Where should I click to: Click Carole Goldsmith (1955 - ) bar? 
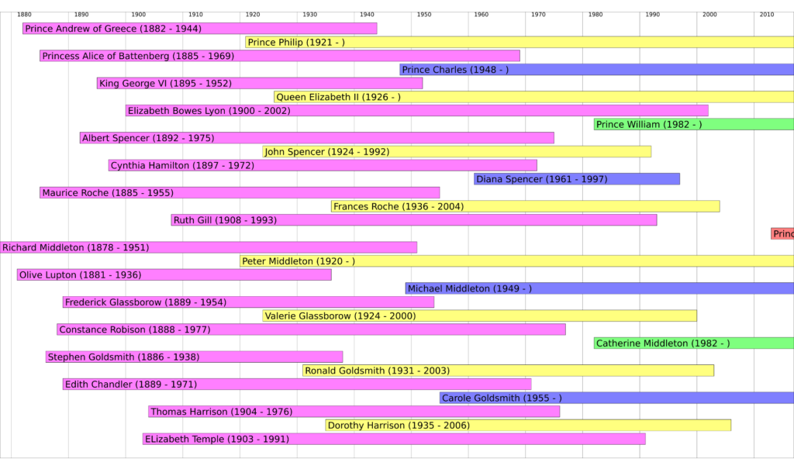(x=616, y=398)
